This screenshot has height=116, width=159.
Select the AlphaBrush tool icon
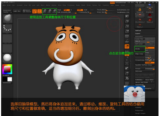click(150, 6)
